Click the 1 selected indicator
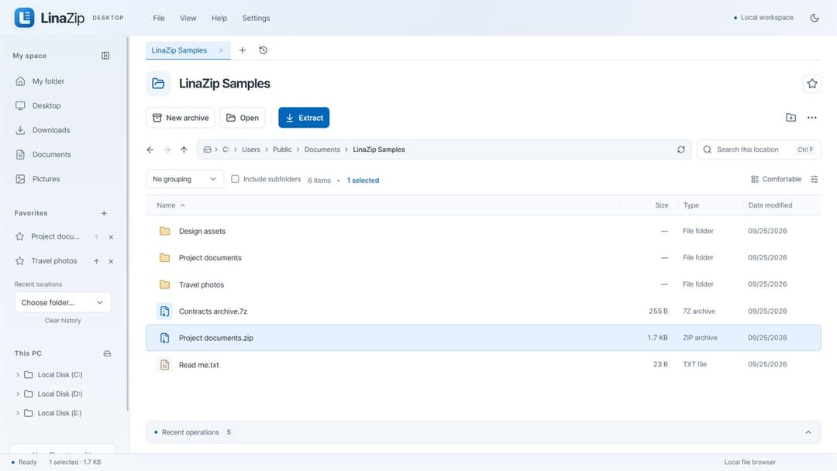The image size is (837, 471). pyautogui.click(x=363, y=180)
